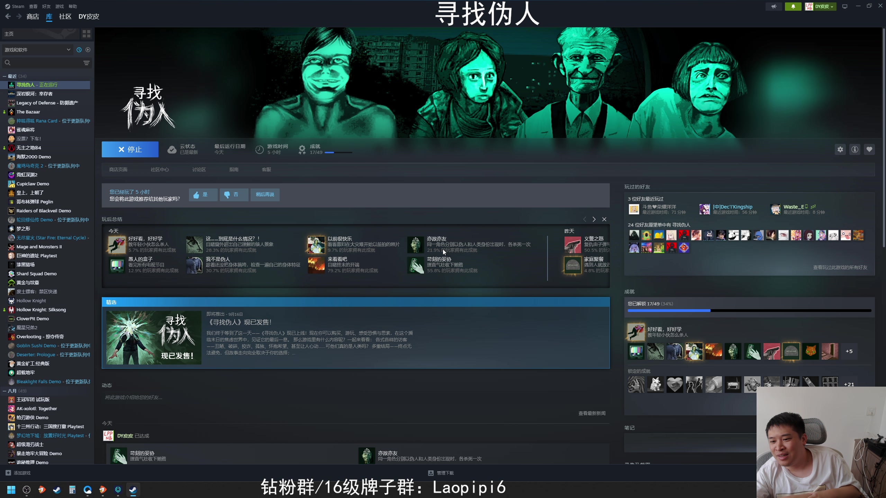Image resolution: width=886 pixels, height=498 pixels.
Task: Go to previous post-game summary arrow
Action: 585,219
